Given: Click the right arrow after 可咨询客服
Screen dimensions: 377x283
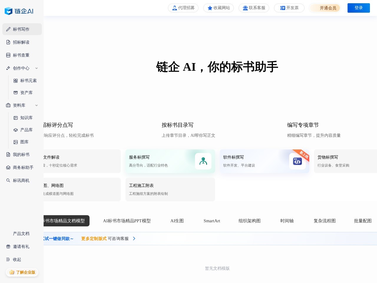Looking at the screenshot, I should 134,238.
